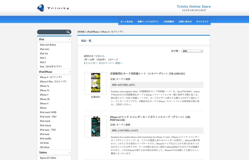
Task: Open the お問い合わせ contact page
Action: pos(185,22)
